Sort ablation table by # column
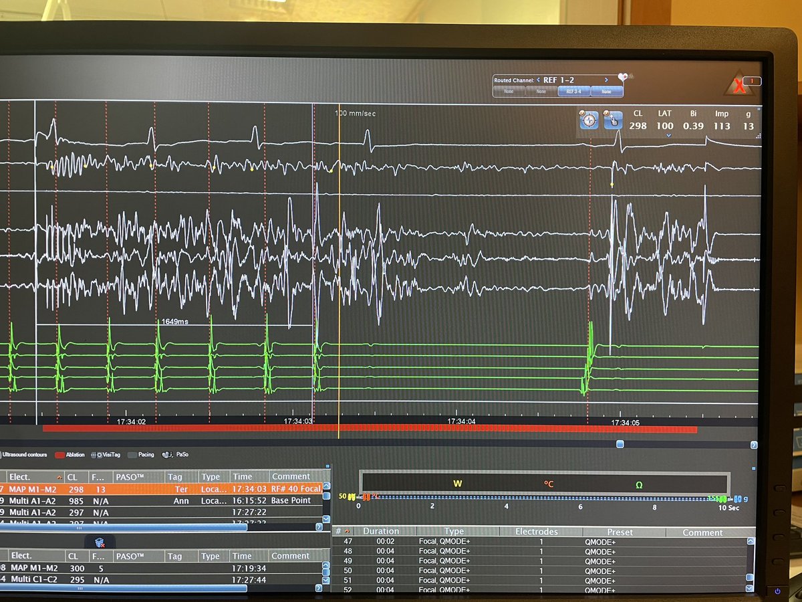 345,532
